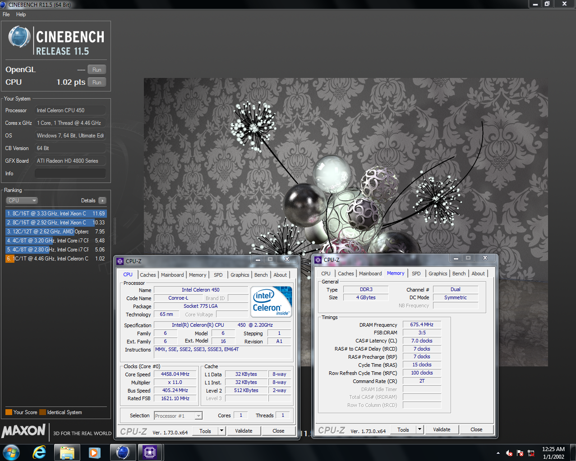Image resolution: width=576 pixels, height=461 pixels.
Task: Click the Cinebench panel splitter grip
Action: pos(115,232)
